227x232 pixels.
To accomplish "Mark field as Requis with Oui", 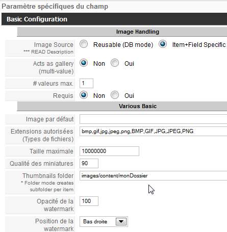I will click(x=115, y=95).
